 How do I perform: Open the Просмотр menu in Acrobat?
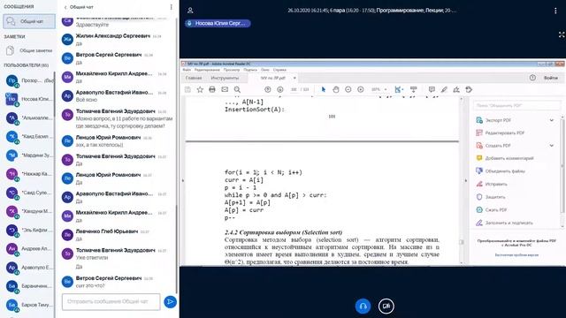tap(232, 70)
